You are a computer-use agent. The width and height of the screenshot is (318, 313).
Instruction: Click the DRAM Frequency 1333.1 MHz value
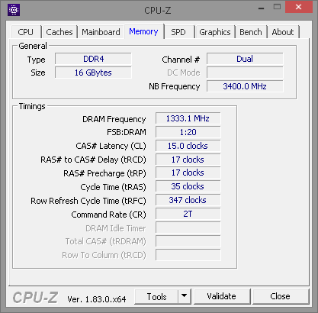pyautogui.click(x=188, y=118)
